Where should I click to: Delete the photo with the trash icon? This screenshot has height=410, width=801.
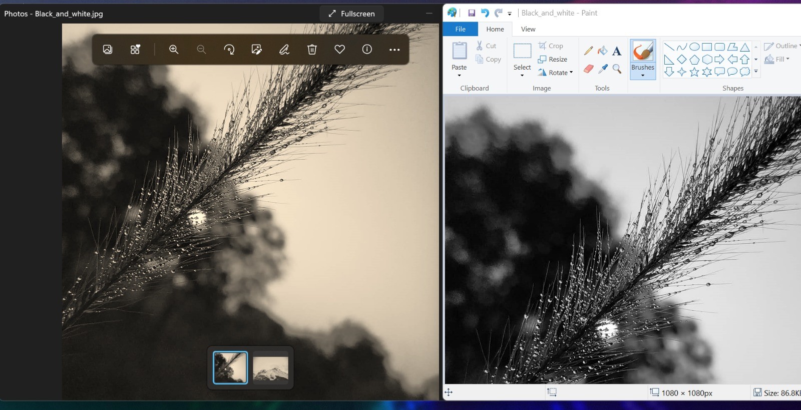click(x=312, y=49)
